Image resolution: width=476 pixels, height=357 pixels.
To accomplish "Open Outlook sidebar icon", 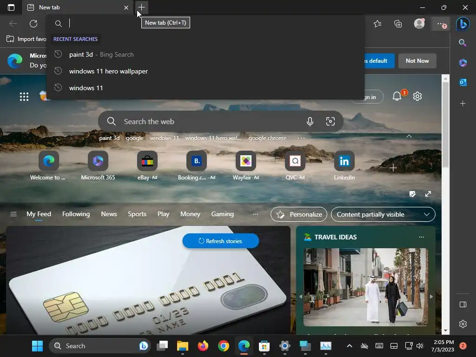I will click(463, 82).
